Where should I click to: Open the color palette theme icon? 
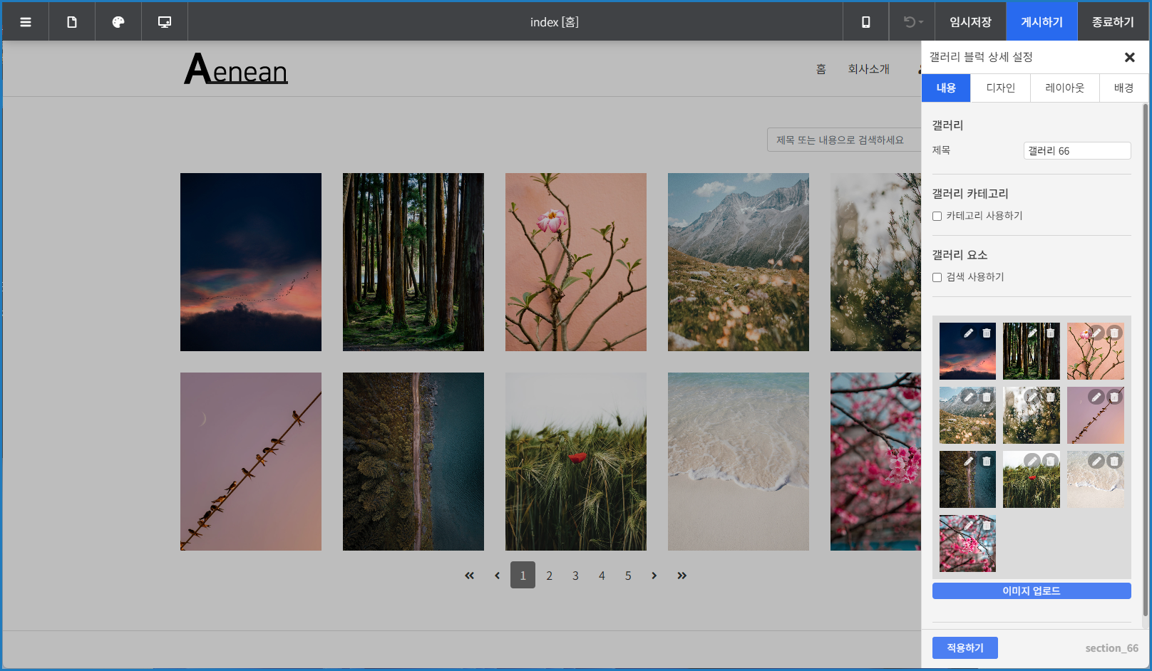point(118,22)
